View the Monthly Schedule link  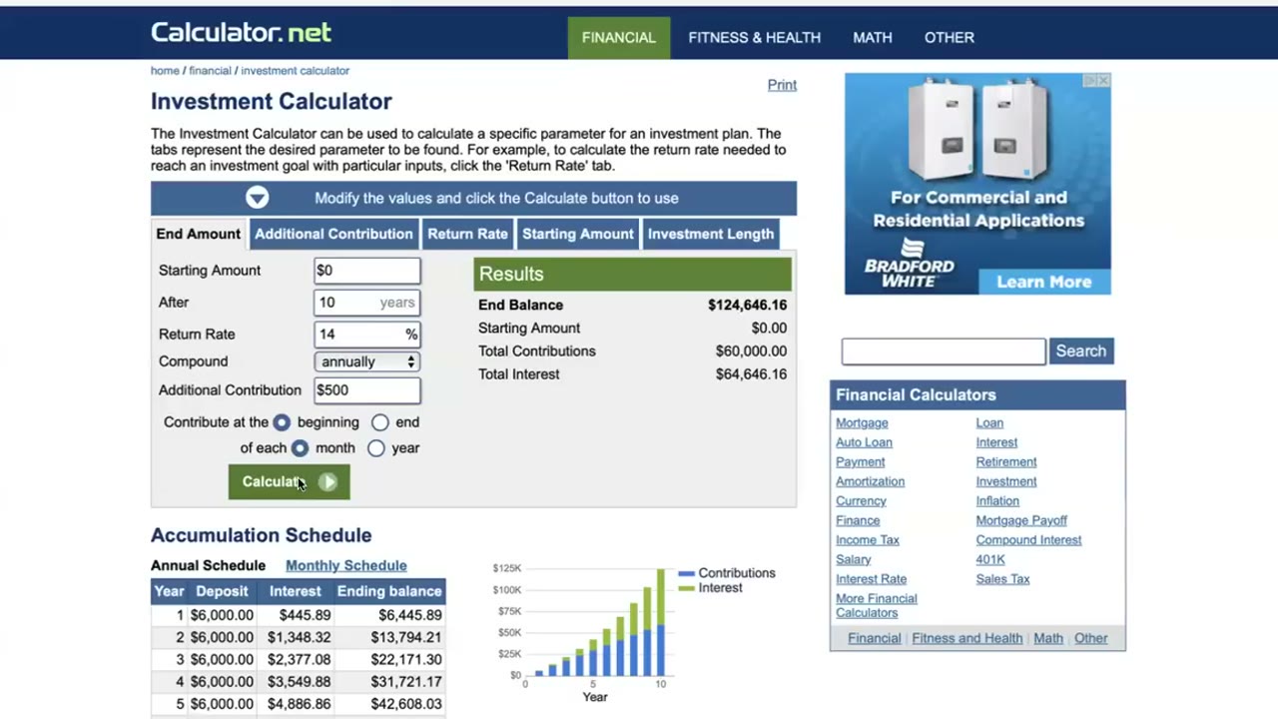coord(346,565)
